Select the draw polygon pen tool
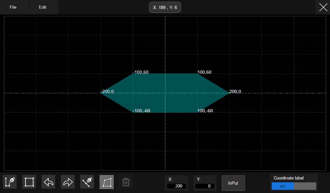This screenshot has height=193, width=330. coord(10,182)
